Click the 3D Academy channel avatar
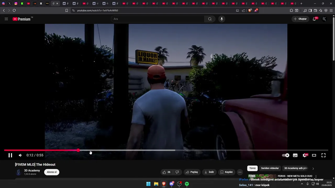335x188 pixels. tap(18, 172)
